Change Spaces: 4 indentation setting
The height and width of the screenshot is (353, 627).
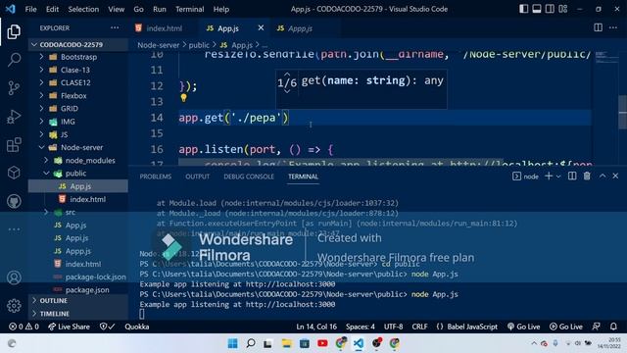pos(361,327)
